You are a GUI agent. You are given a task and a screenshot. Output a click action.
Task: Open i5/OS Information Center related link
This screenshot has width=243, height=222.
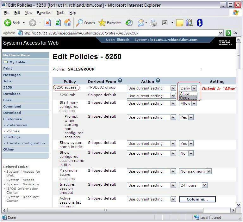(22, 191)
